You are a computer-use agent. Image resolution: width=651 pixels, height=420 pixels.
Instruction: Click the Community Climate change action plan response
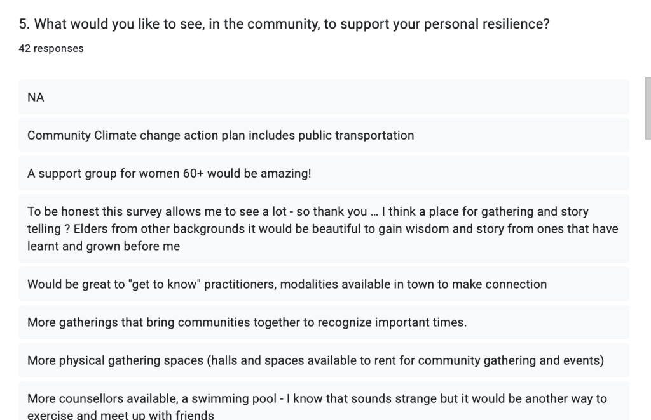221,135
